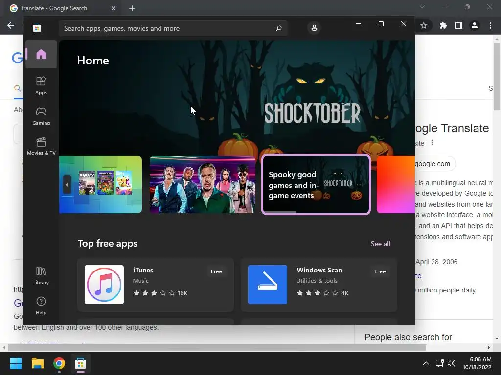Click Chrome's back navigation arrow
This screenshot has height=375, width=501.
click(11, 25)
